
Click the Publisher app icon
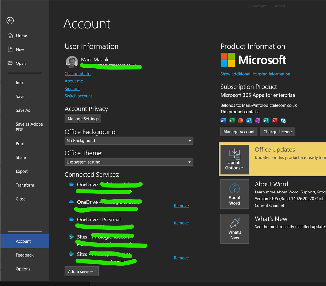266,121
